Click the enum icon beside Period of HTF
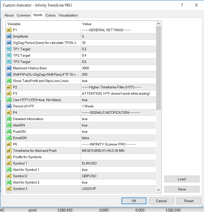204x212 pixels. pos(9,106)
